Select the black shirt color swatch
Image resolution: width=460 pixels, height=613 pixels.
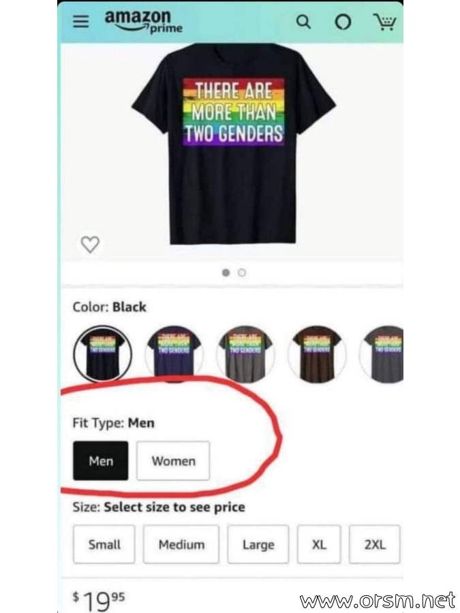[102, 353]
